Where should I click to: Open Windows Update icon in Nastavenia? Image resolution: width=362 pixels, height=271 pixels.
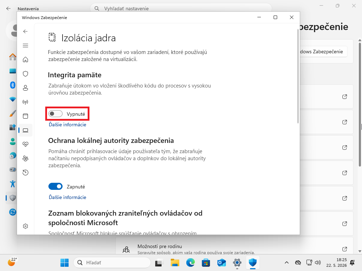tap(13, 212)
